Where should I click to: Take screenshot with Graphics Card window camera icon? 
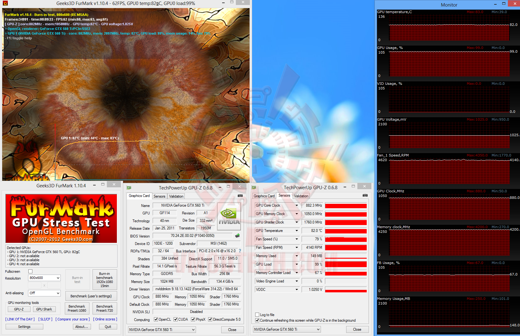[240, 195]
